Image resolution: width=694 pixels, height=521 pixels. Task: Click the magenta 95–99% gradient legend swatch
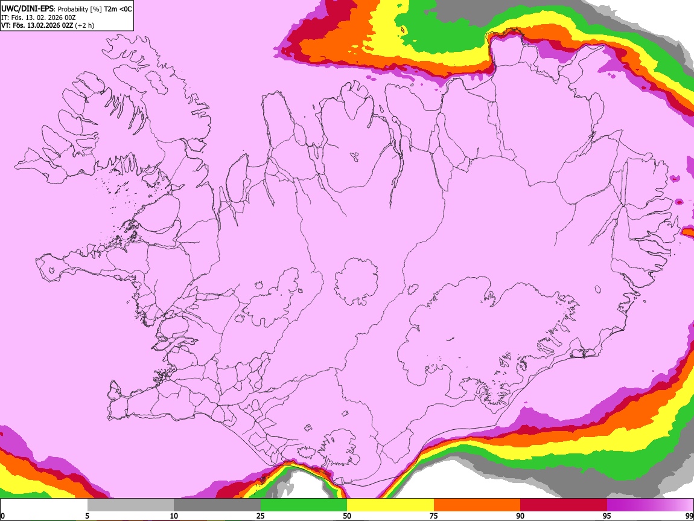click(x=650, y=505)
